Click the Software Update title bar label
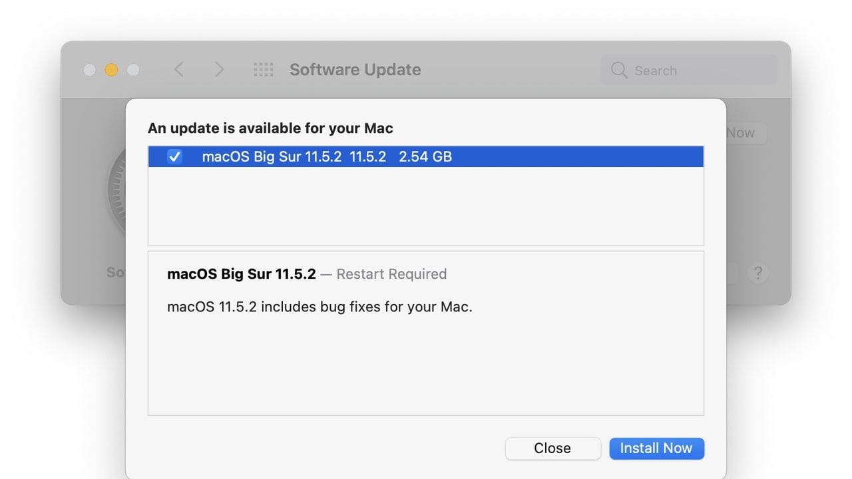852x479 pixels. click(x=355, y=69)
